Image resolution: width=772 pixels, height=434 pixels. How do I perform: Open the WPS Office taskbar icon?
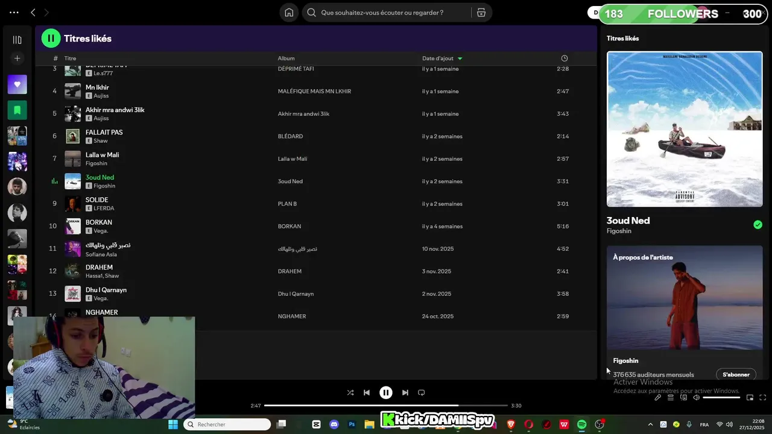tap(564, 424)
